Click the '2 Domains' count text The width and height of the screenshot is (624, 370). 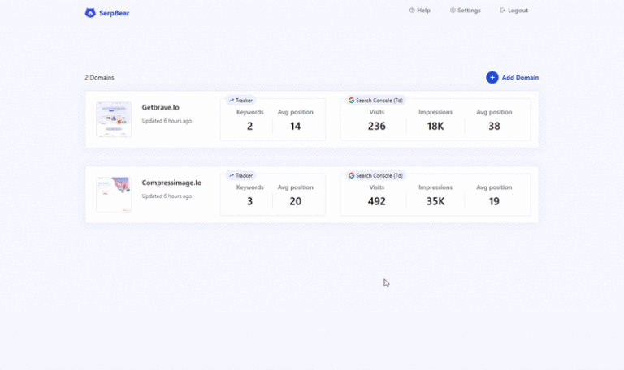[x=99, y=78]
